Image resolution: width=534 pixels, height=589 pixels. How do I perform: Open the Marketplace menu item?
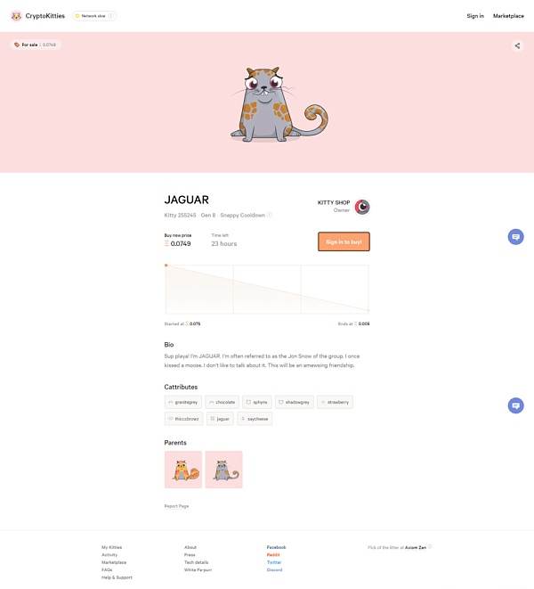508,16
